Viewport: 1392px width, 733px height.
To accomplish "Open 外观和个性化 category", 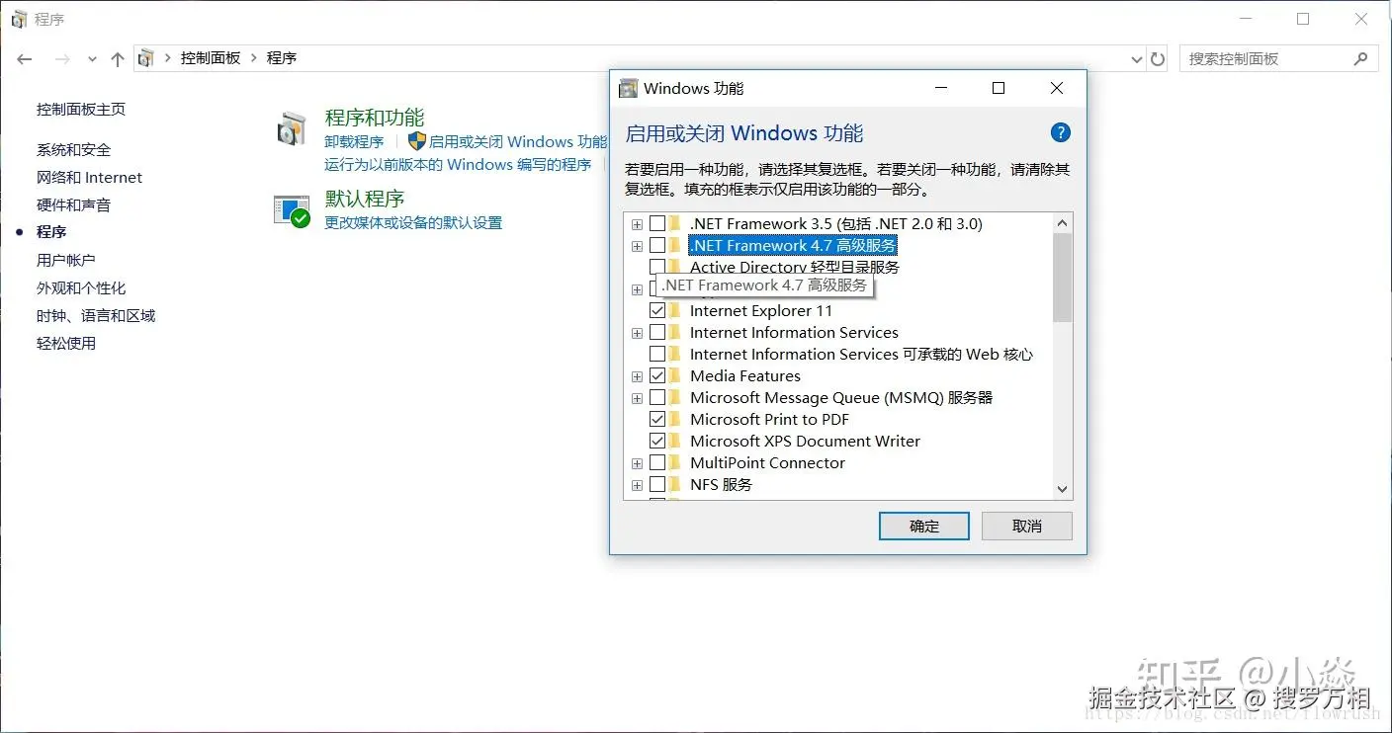I will 81,288.
